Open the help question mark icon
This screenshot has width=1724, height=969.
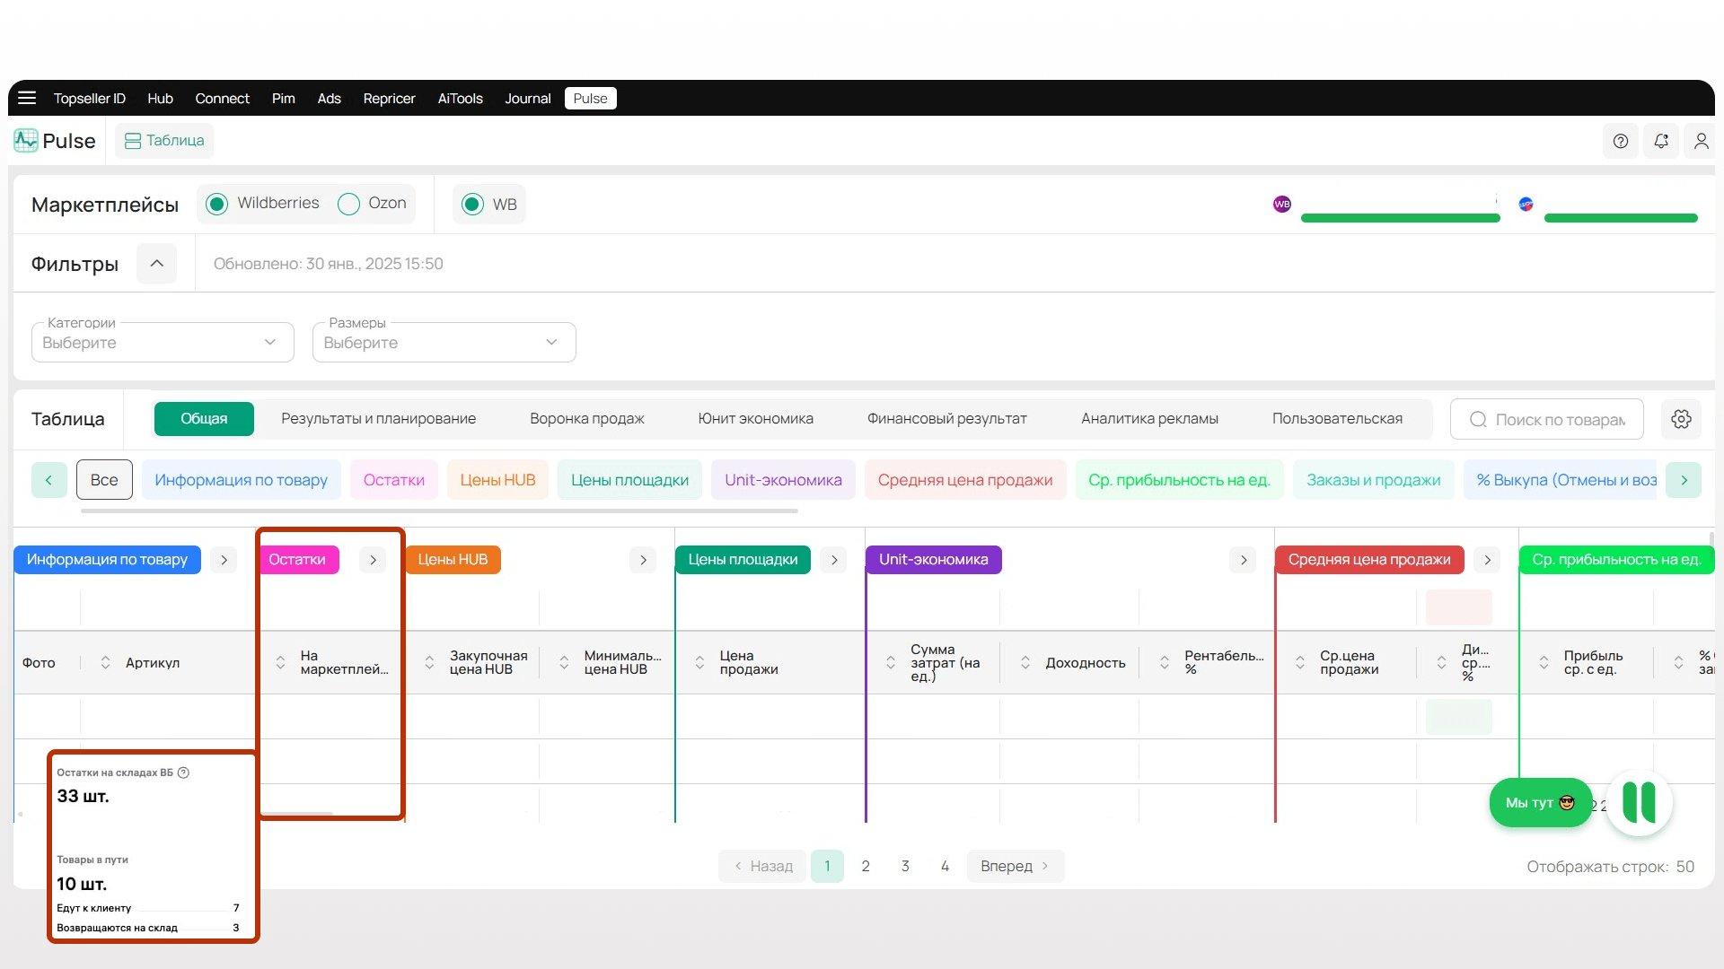pyautogui.click(x=1620, y=141)
